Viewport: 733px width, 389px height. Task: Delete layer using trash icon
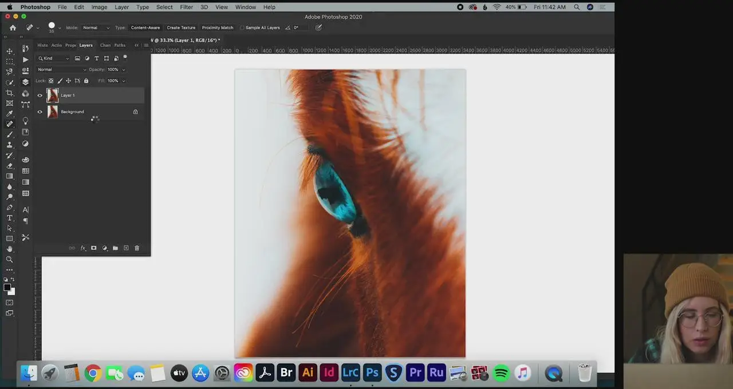pyautogui.click(x=137, y=248)
